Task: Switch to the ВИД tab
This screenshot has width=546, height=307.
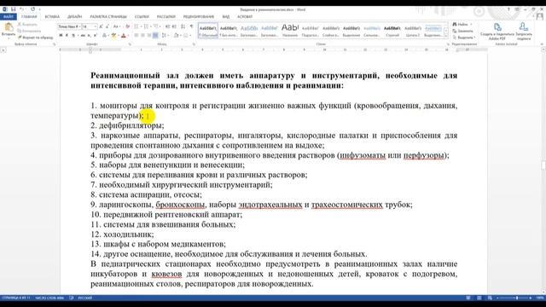Action: coord(225,16)
